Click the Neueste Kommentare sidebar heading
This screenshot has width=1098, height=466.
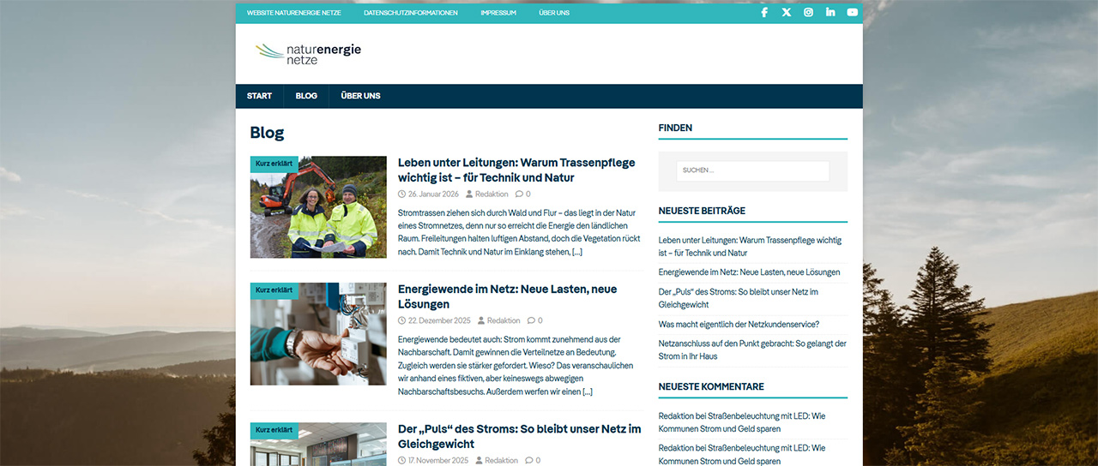(711, 386)
